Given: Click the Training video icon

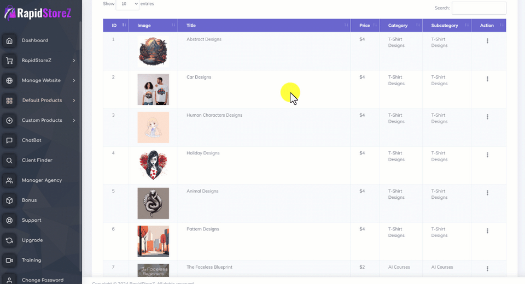Looking at the screenshot, I should click(x=9, y=261).
